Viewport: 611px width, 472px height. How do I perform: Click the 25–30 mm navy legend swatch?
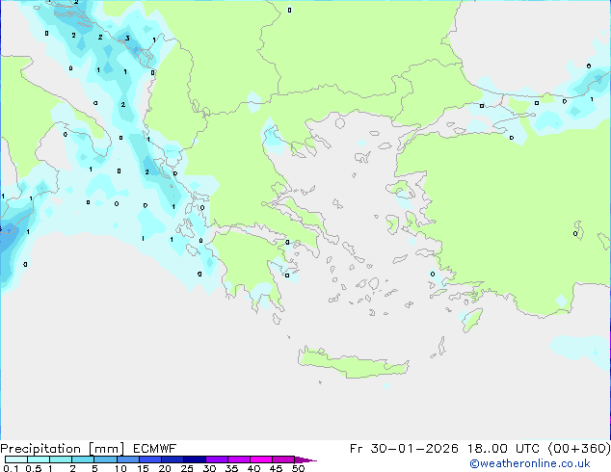195,459
